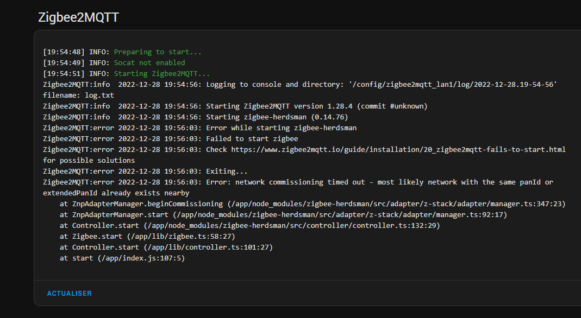
Task: Select the "Failed to start zigbee" error
Action: (252, 139)
